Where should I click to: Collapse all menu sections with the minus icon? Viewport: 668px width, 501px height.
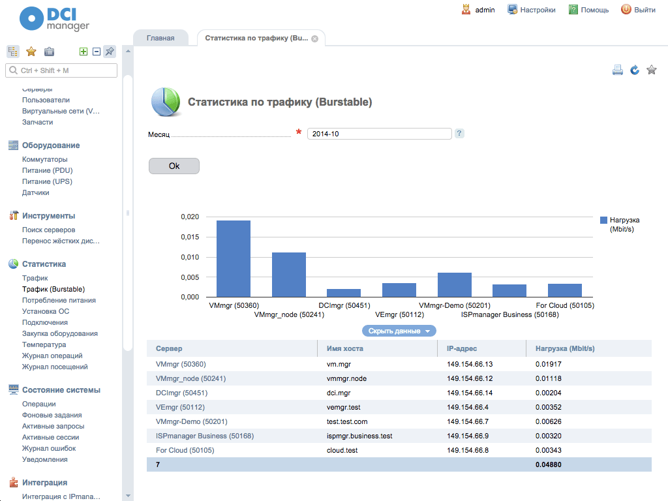click(x=96, y=51)
